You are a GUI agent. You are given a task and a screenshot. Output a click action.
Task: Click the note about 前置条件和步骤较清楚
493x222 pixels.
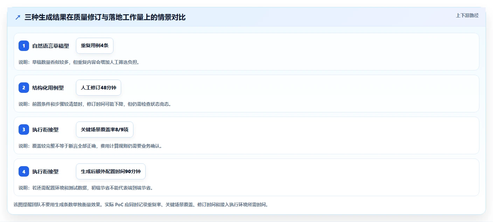(95, 104)
